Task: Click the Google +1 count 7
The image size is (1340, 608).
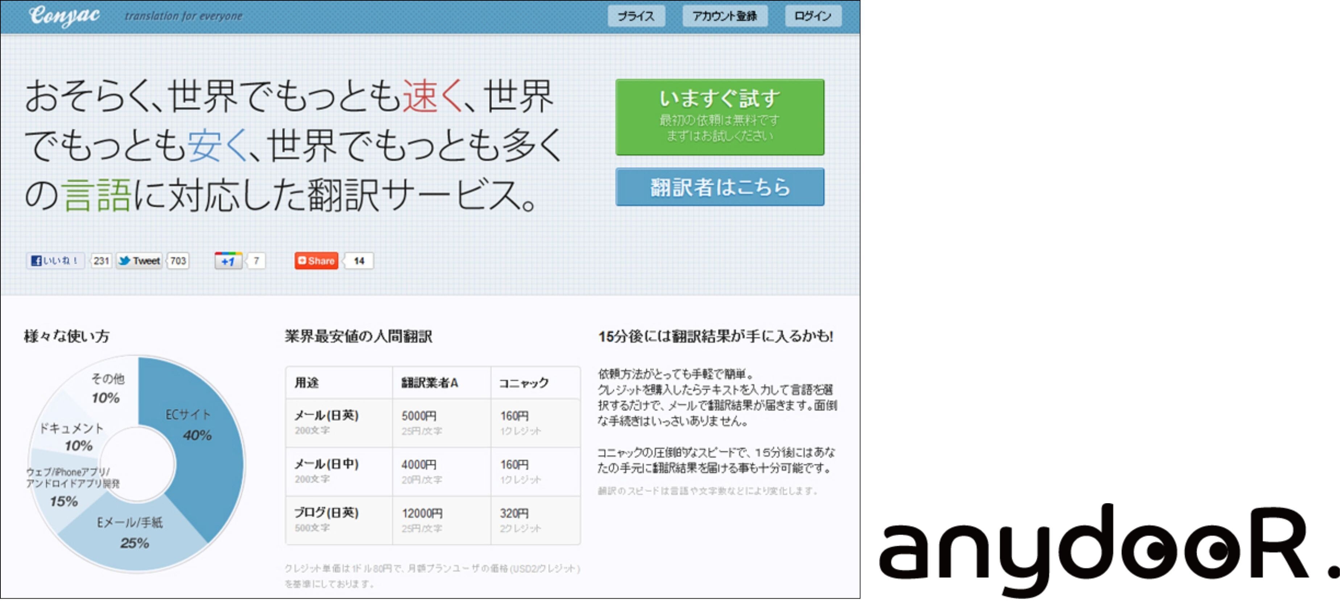Action: pos(256,261)
